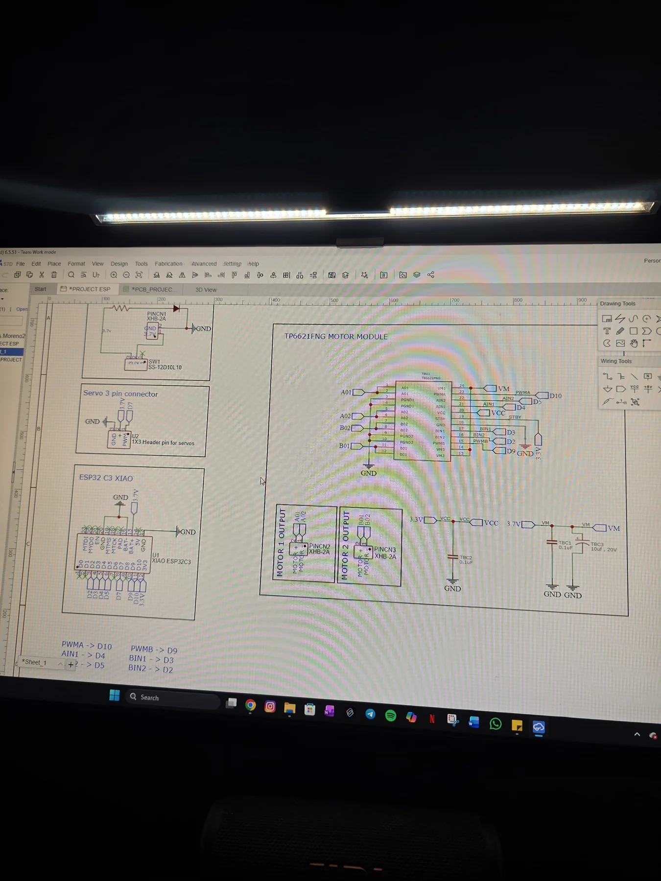This screenshot has width=661, height=881.
Task: Select the Canvas origin tool
Action: [x=647, y=344]
